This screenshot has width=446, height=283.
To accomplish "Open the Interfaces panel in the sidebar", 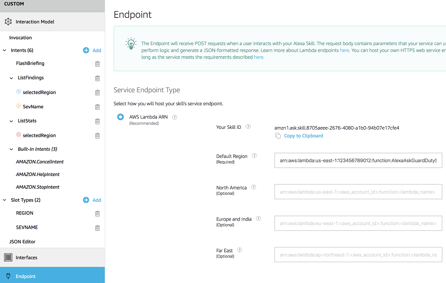I will (x=27, y=257).
